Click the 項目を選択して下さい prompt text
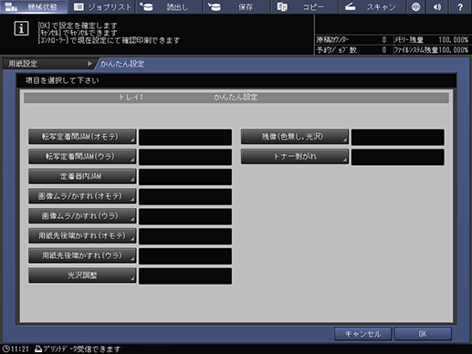The height and width of the screenshot is (354, 472). coord(62,80)
